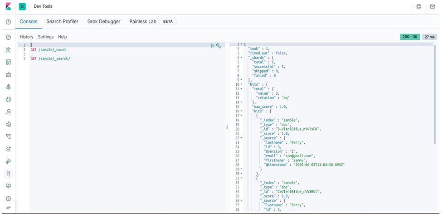Screen dimensions: 443x218
Task: Switch to the Search Profiler tab
Action: tap(62, 21)
